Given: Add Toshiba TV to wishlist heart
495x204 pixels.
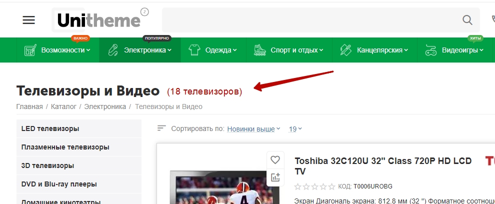Looking at the screenshot, I should tap(275, 160).
